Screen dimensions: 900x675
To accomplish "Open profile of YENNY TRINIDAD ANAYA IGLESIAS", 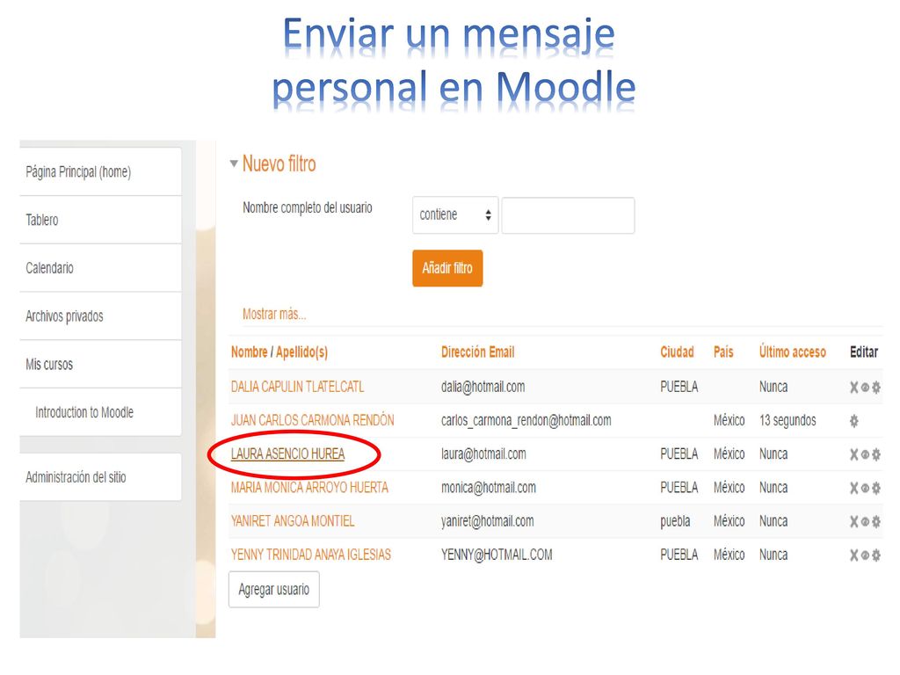I will pos(310,555).
